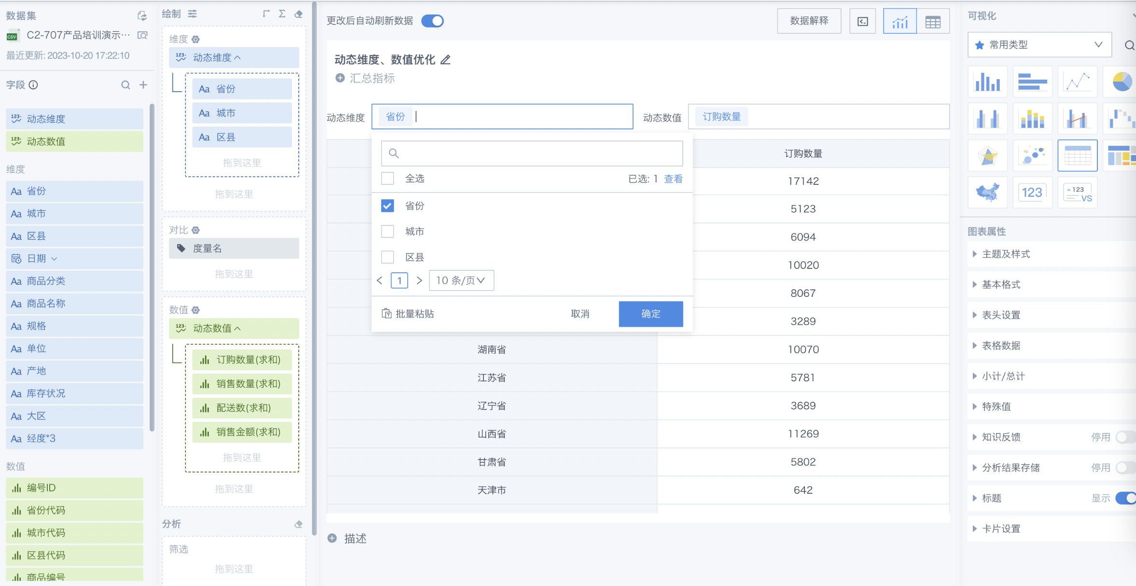The image size is (1136, 586).
Task: Check the 城市 checkbox
Action: pyautogui.click(x=388, y=231)
